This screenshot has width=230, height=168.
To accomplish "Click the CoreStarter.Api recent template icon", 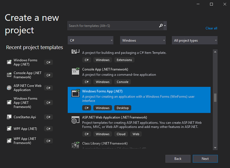I will point(9,117).
